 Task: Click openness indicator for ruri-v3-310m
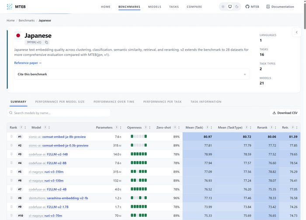click(x=139, y=171)
